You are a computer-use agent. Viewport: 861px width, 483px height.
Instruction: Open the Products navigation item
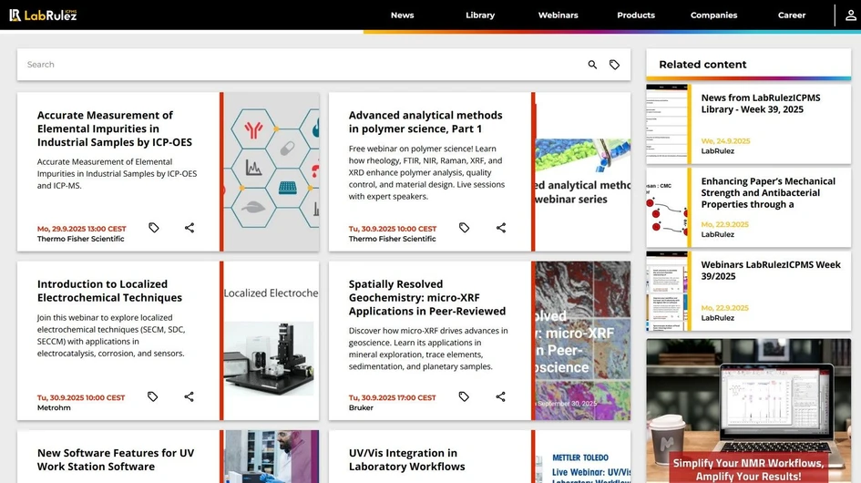point(636,15)
